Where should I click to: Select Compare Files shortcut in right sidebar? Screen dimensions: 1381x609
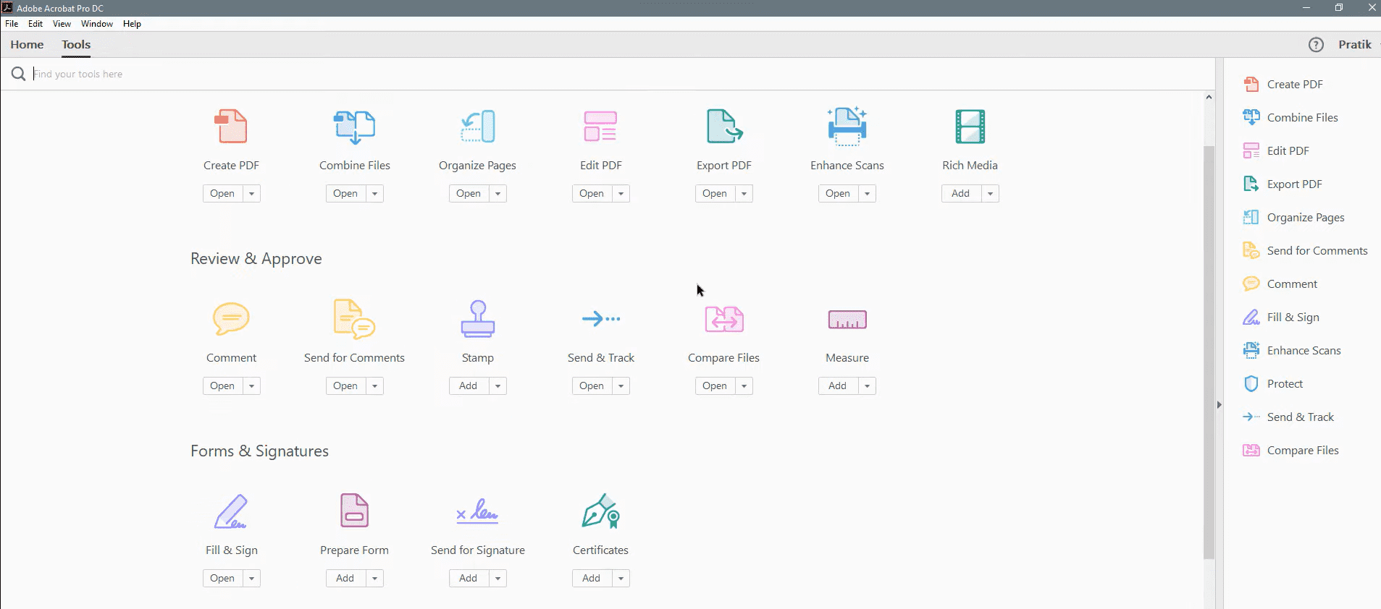click(1290, 450)
